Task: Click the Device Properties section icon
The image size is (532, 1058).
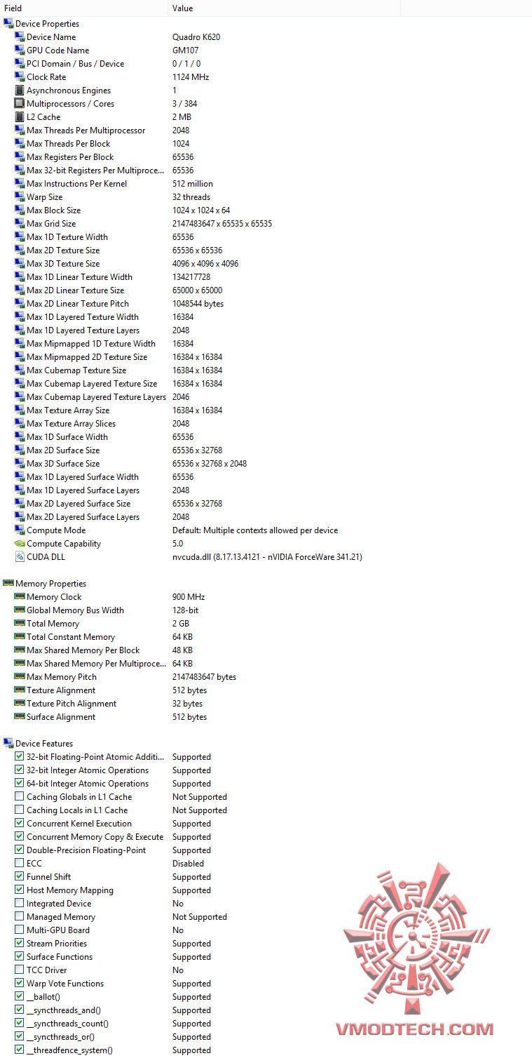Action: click(x=8, y=23)
